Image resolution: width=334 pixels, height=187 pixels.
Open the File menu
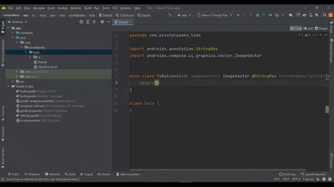(10, 8)
